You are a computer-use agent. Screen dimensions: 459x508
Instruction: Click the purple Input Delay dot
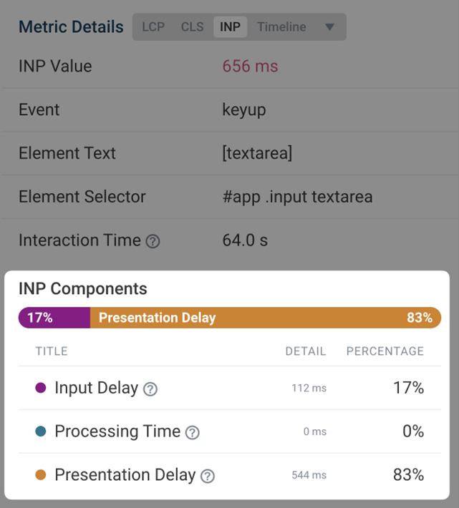pyautogui.click(x=41, y=389)
